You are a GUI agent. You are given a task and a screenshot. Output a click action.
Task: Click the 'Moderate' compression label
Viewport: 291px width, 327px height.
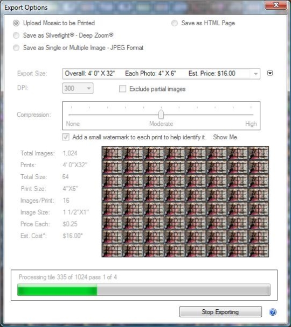click(161, 124)
